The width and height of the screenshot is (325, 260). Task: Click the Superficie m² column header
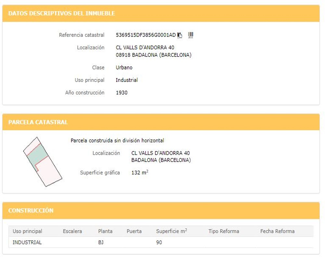point(172,231)
